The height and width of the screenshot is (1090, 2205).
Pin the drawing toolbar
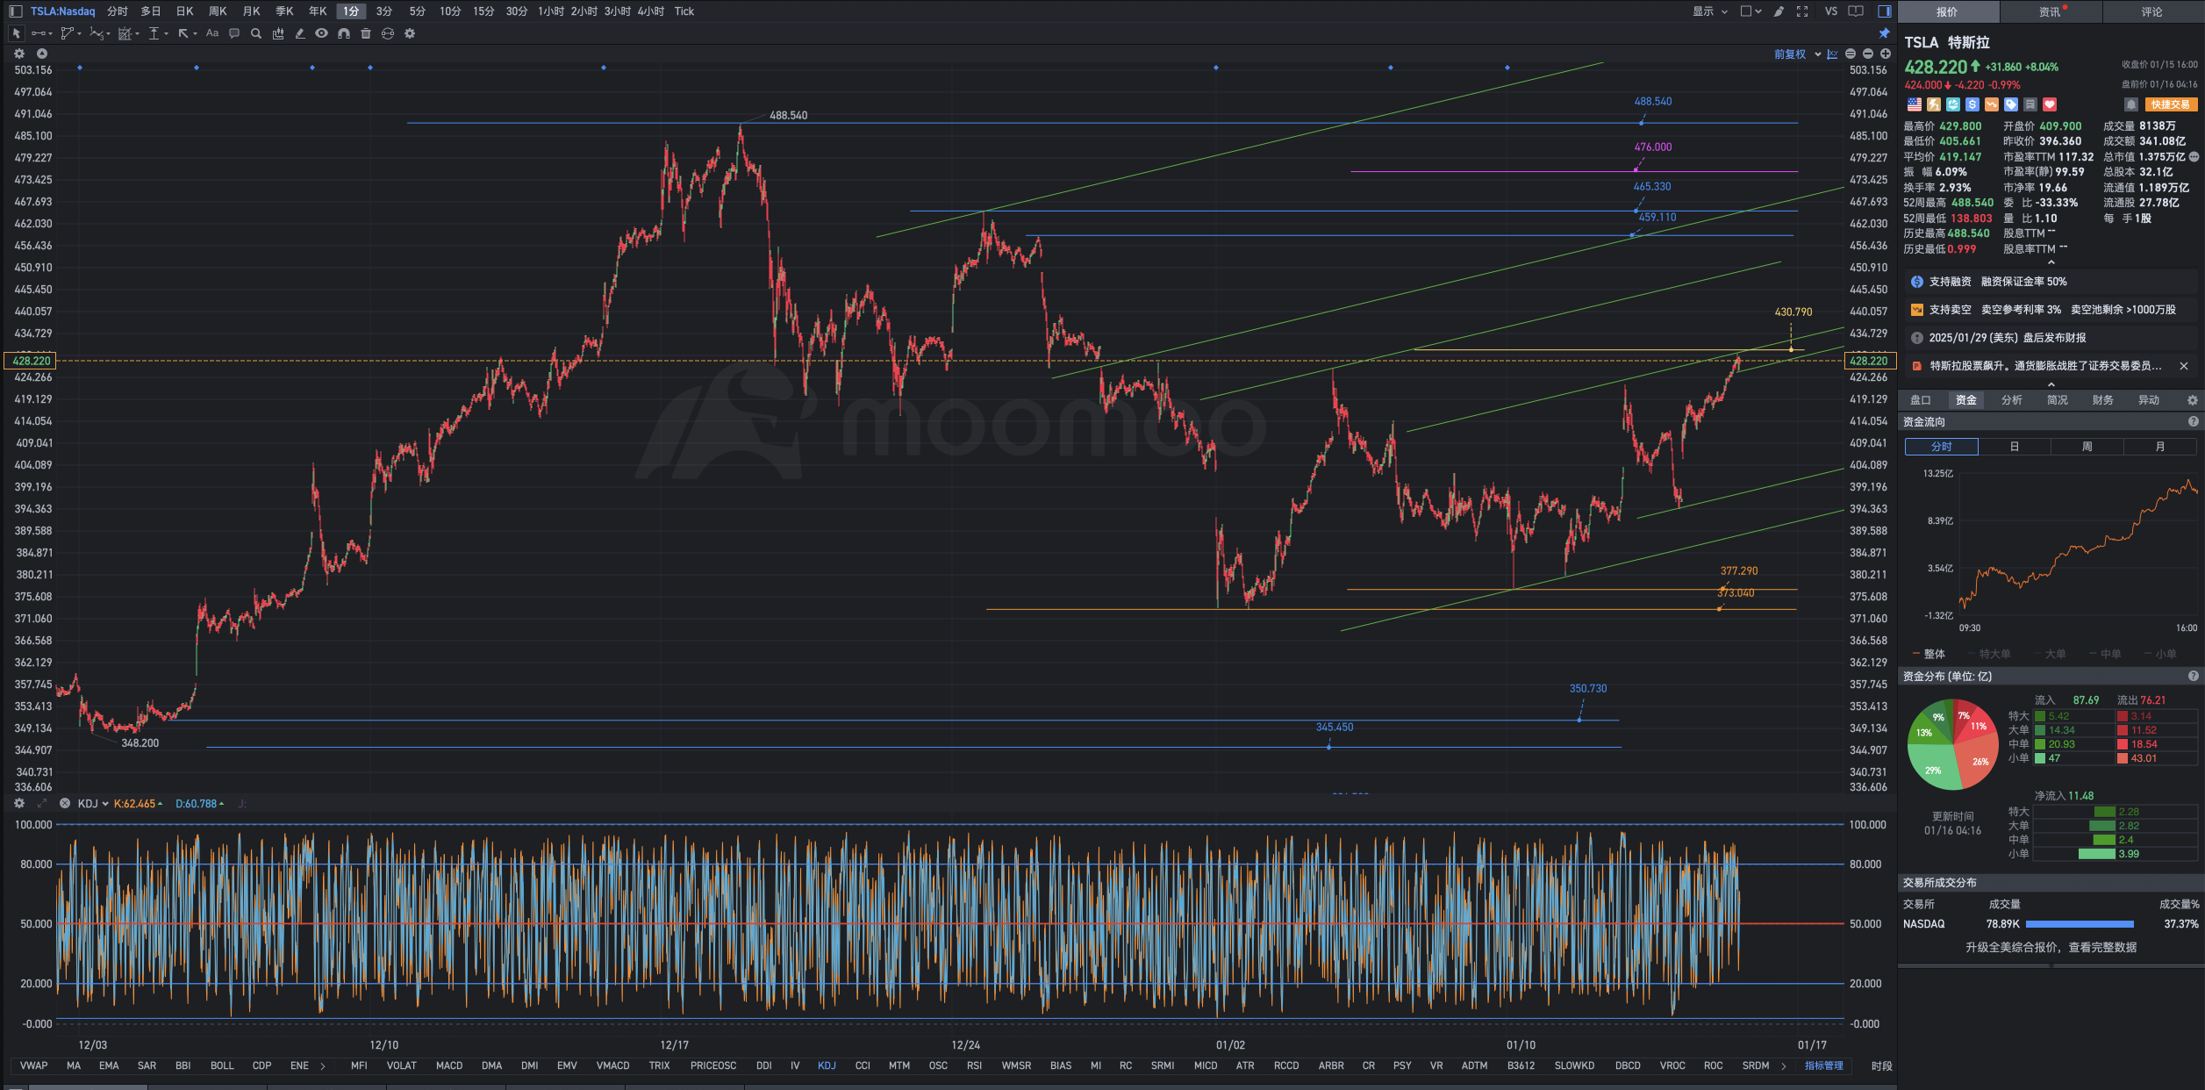point(1884,33)
